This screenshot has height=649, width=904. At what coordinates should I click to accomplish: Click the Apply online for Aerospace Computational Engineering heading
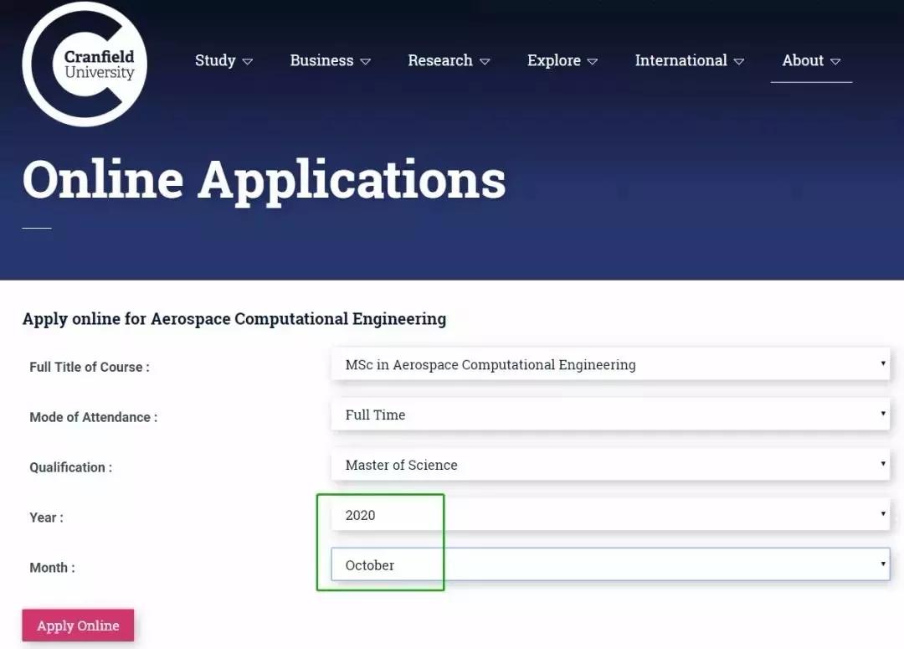click(234, 319)
